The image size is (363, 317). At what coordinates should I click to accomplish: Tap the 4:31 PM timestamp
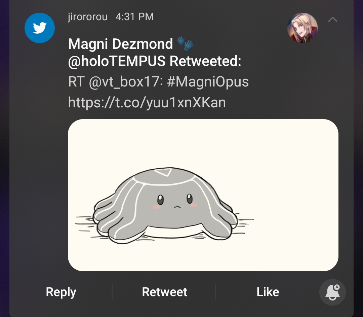(134, 17)
